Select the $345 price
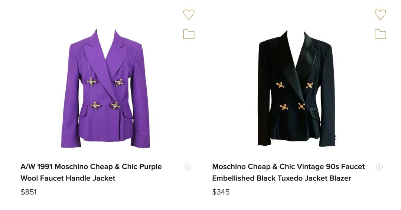The height and width of the screenshot is (210, 401). pyautogui.click(x=221, y=192)
